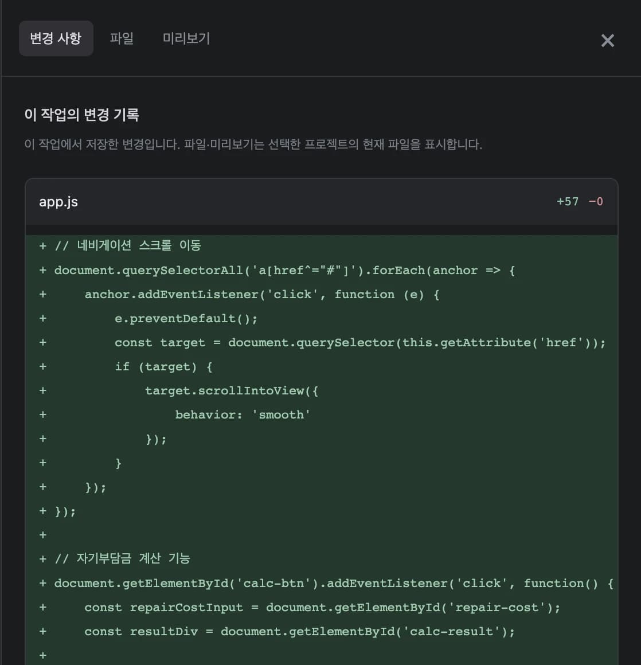Click the querySelectorAll('a[href^="#"]') code line

(321, 270)
